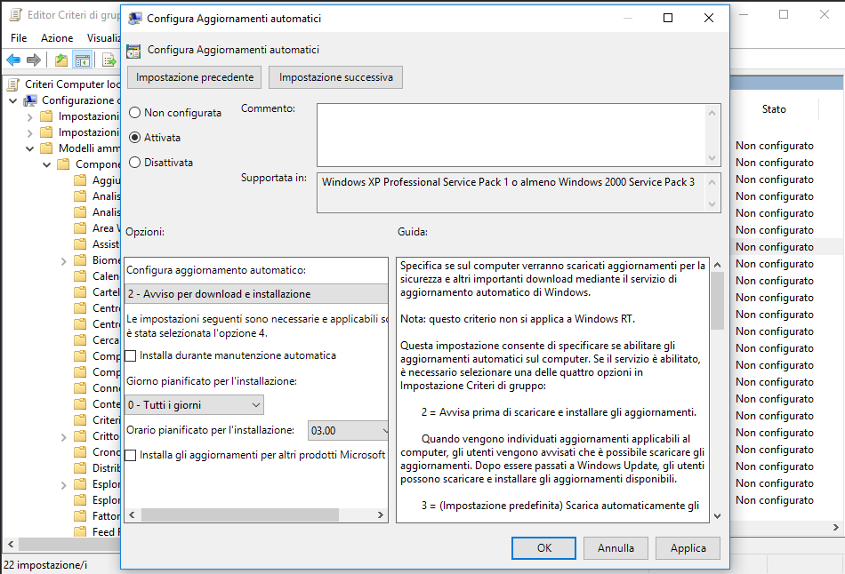The height and width of the screenshot is (574, 845).
Task: Select the Non configurata radio button
Action: [135, 113]
